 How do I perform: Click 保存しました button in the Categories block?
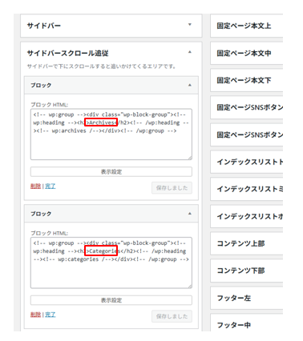coord(172,316)
